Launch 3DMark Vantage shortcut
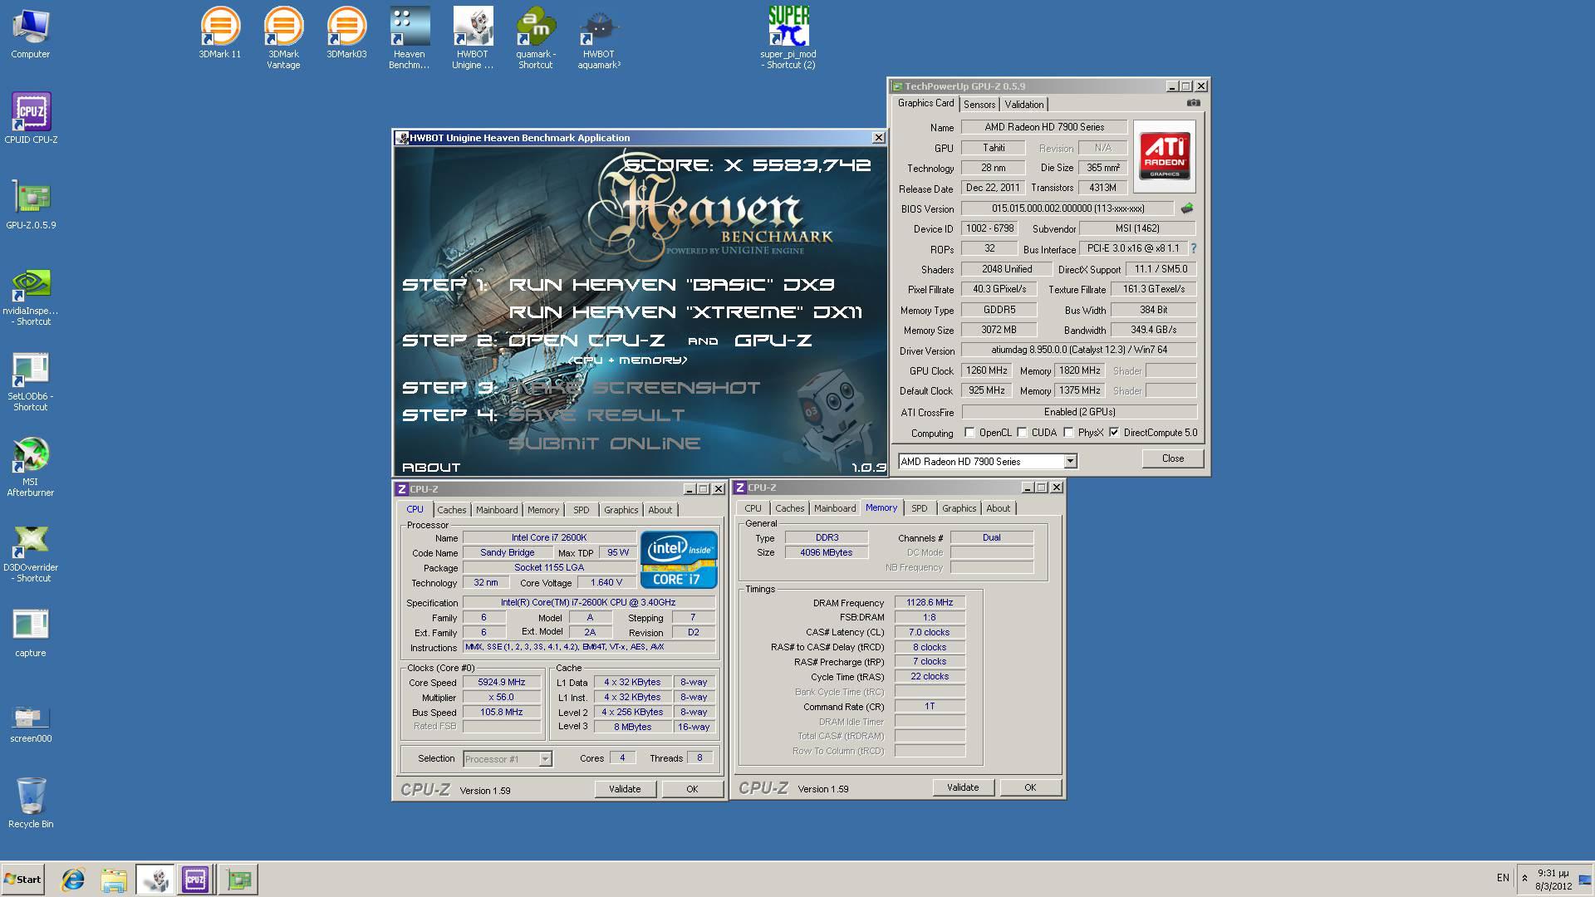The width and height of the screenshot is (1595, 897). point(283,38)
